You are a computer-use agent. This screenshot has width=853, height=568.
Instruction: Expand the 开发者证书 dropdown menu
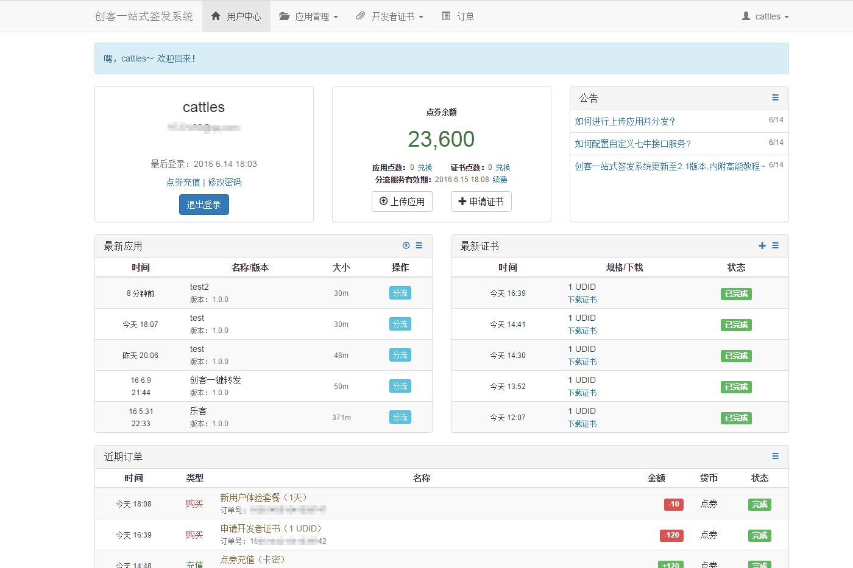(389, 16)
